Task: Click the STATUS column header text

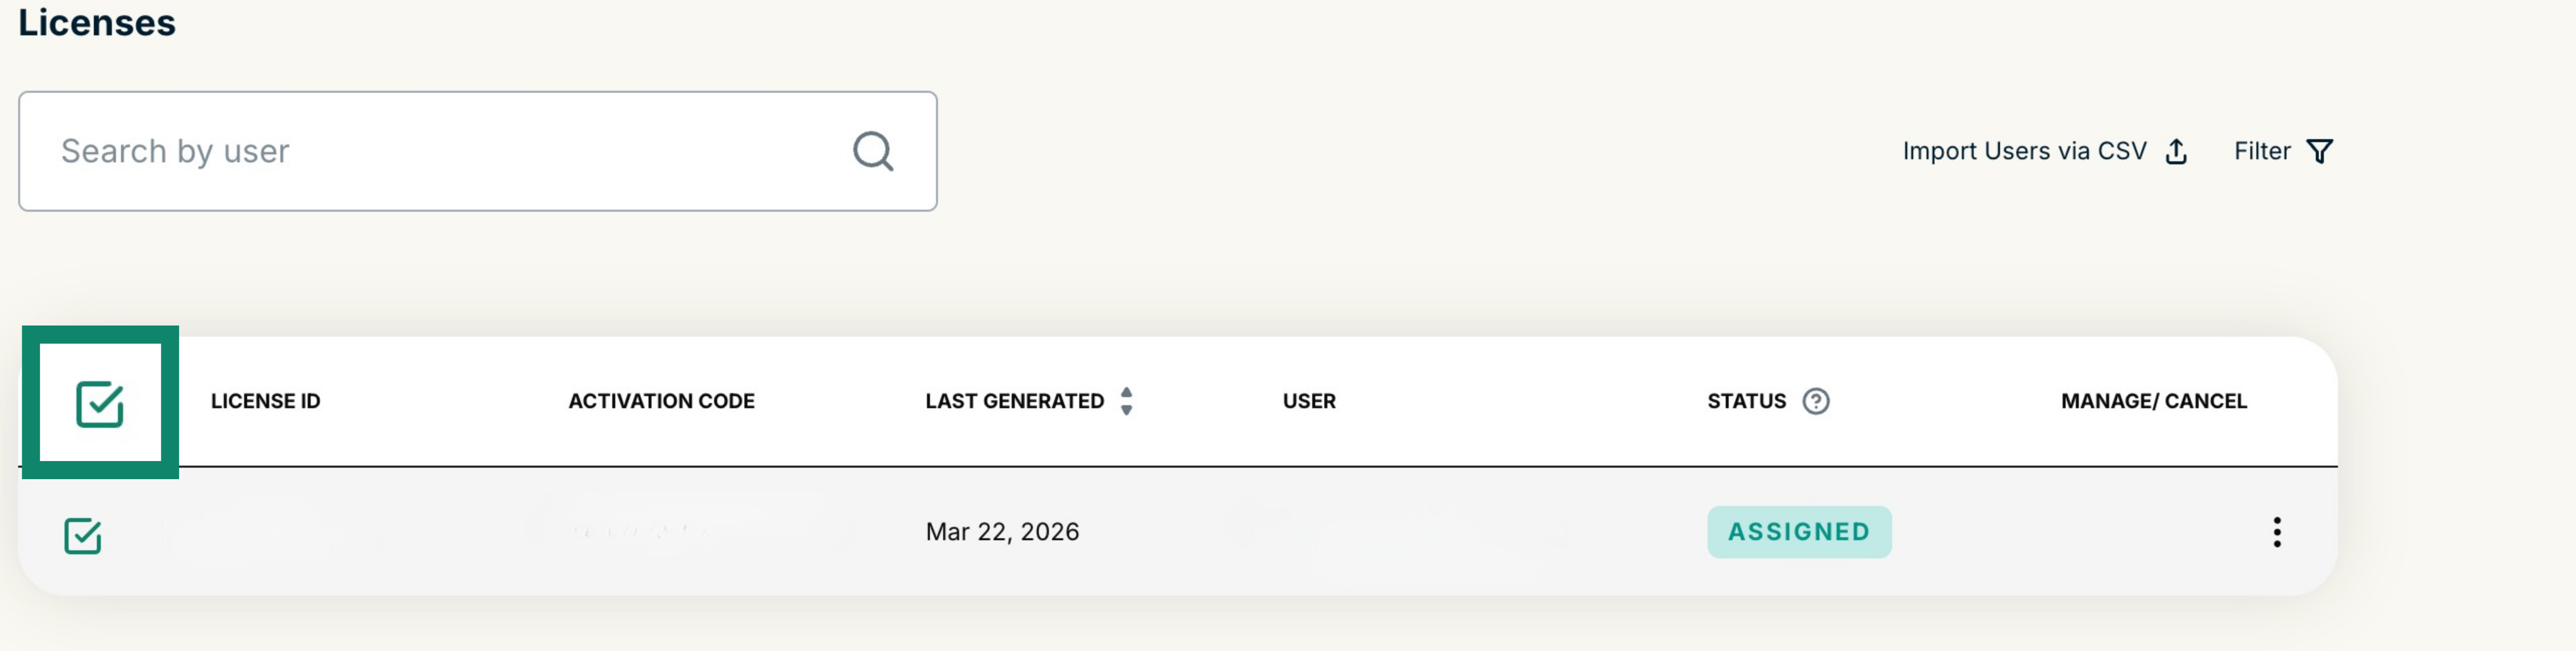Action: pyautogui.click(x=1745, y=402)
